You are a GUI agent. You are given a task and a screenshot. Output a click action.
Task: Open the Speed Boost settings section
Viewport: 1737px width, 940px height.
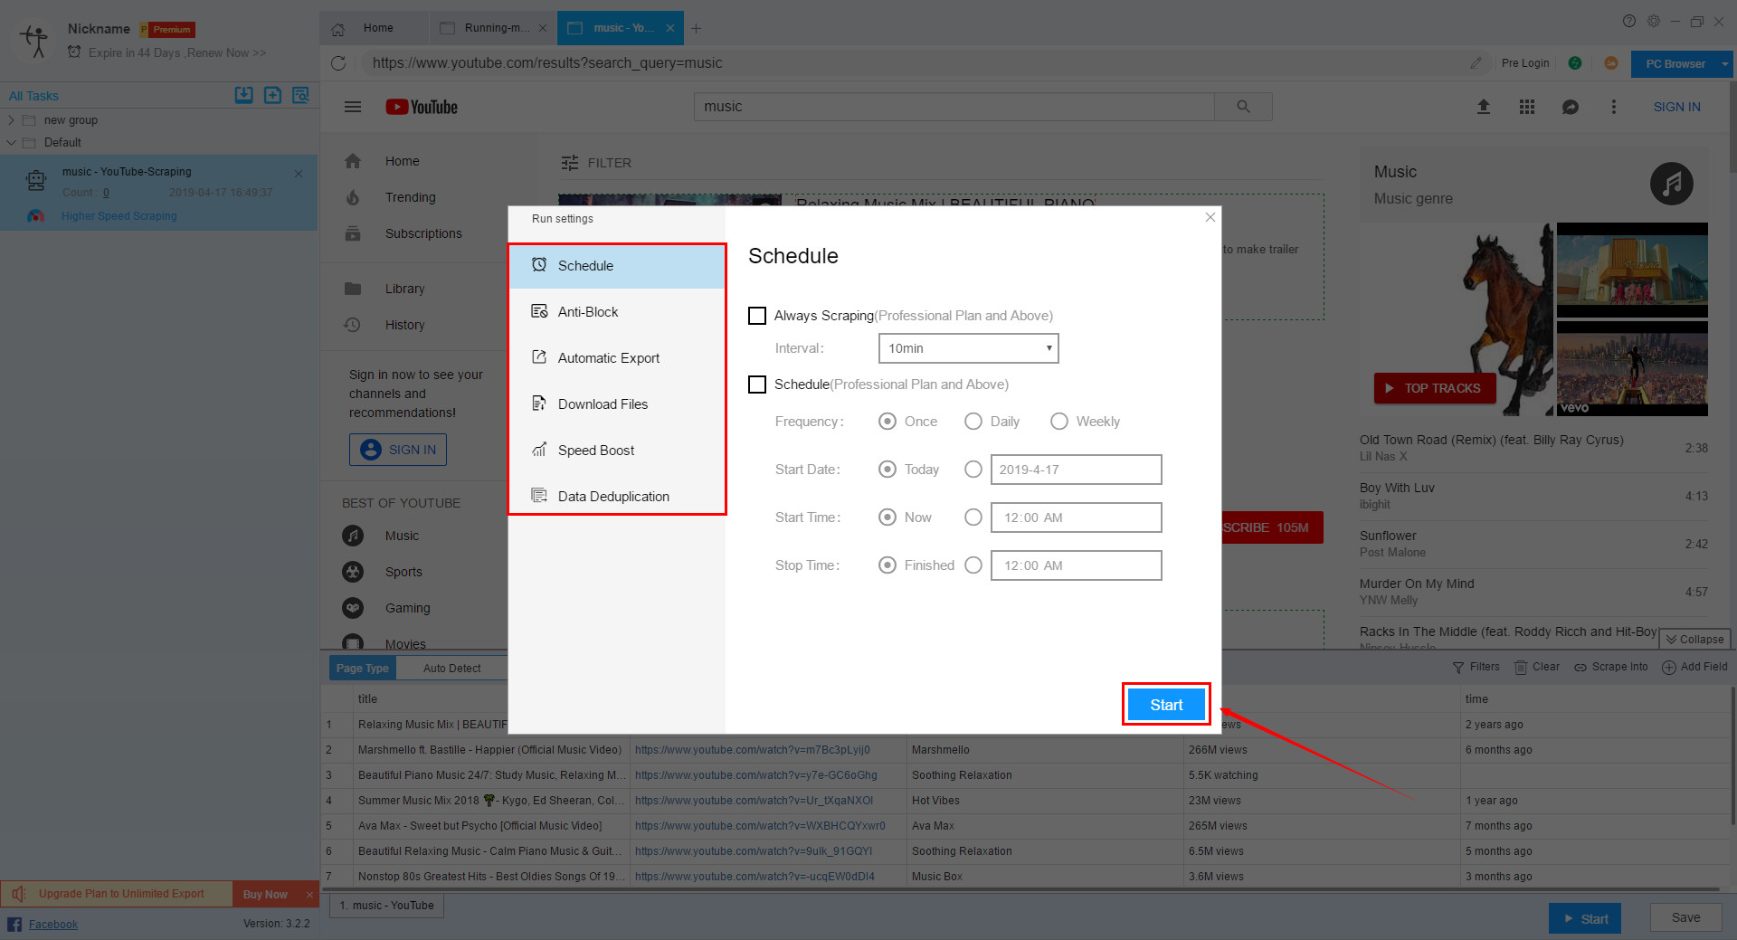point(617,451)
